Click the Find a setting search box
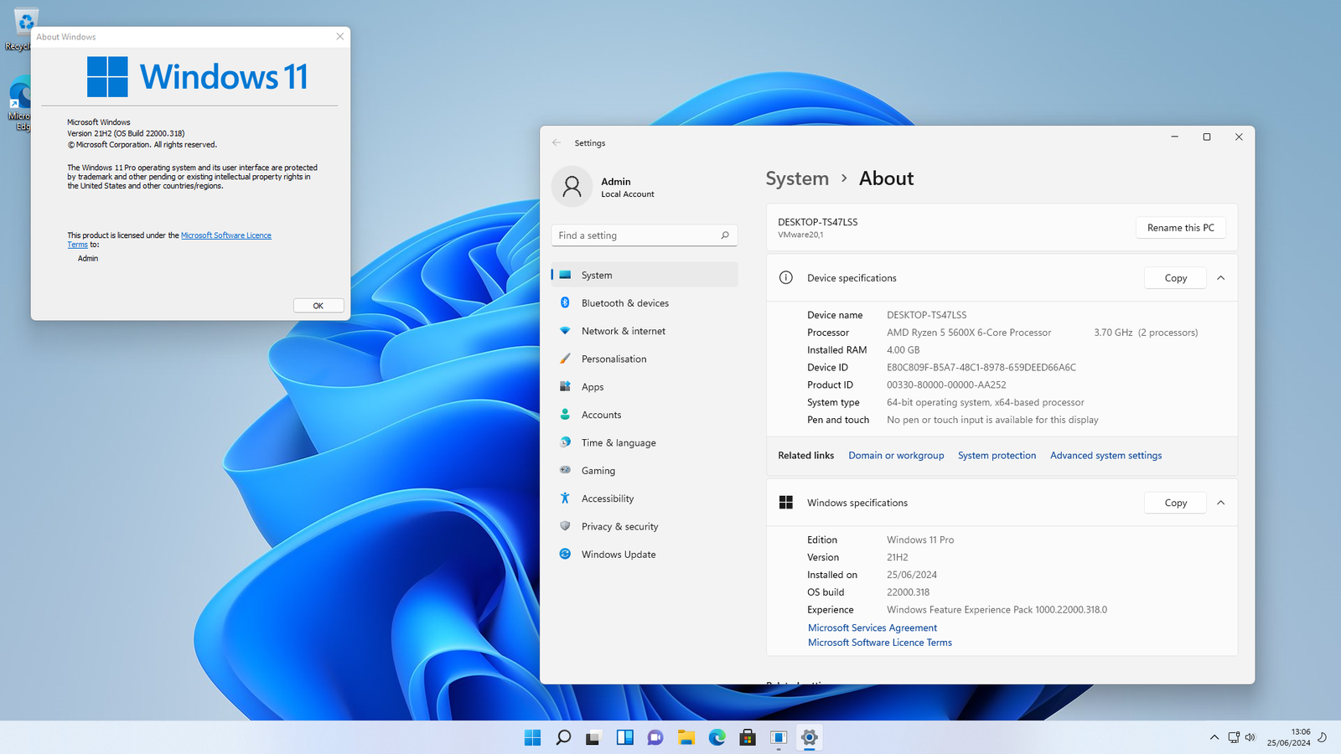 click(x=645, y=235)
